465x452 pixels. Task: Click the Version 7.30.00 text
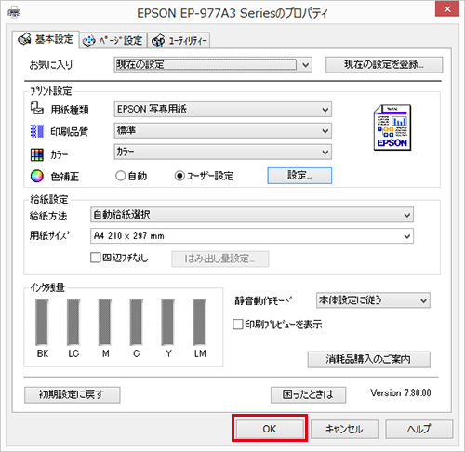click(401, 392)
